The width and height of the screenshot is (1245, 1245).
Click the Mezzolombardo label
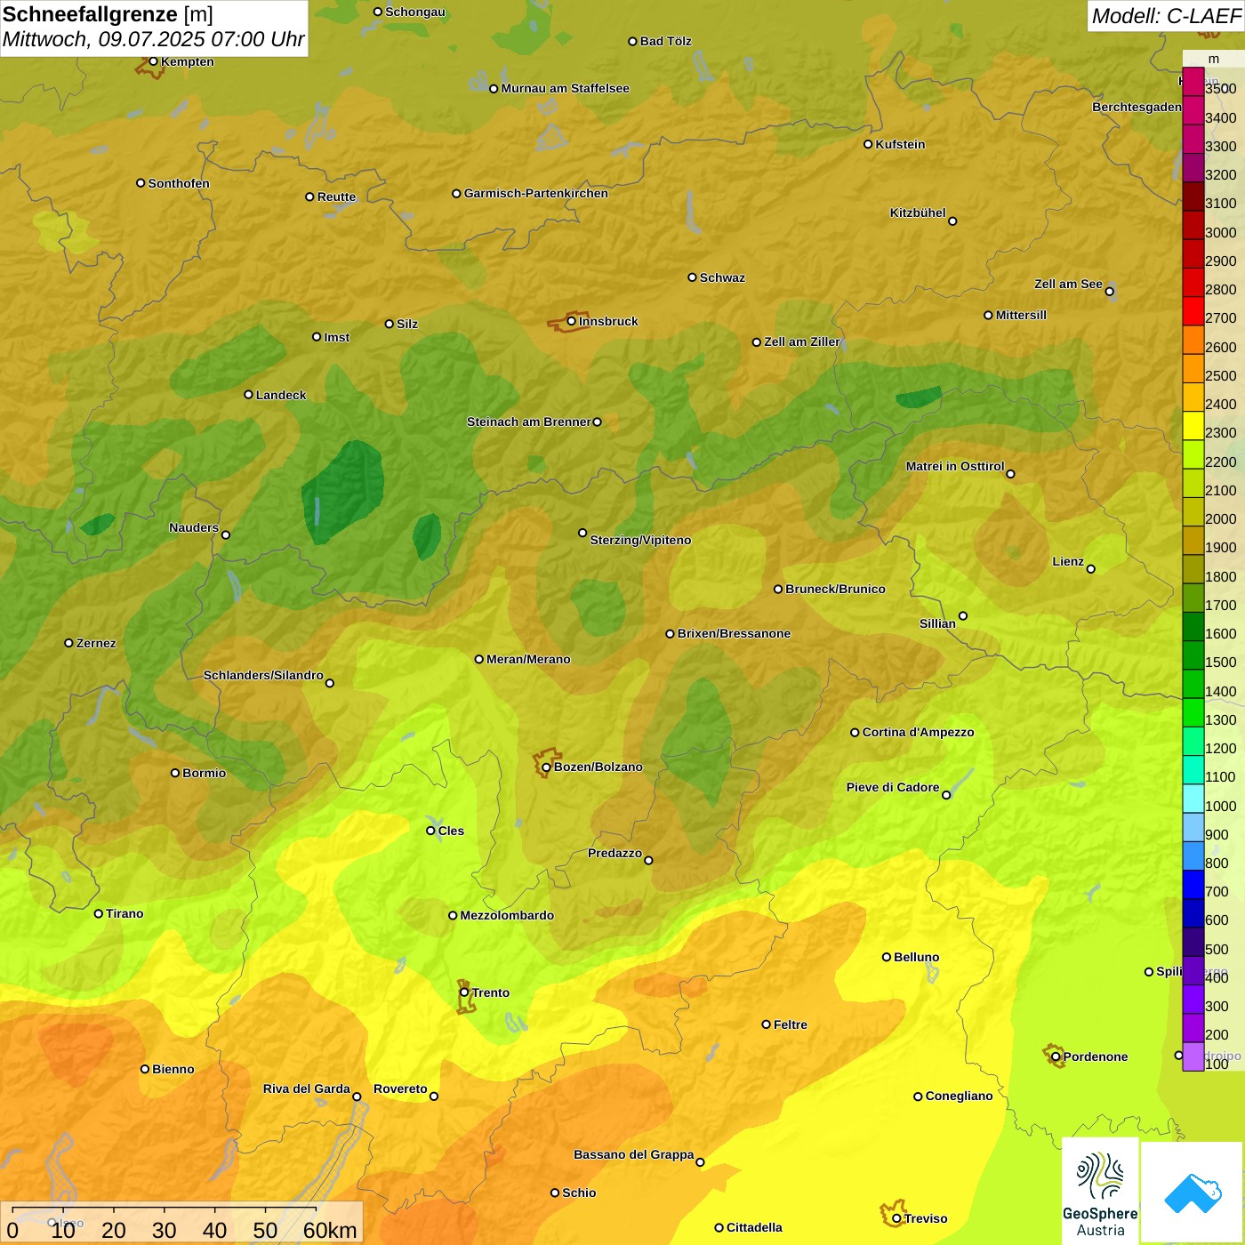(x=507, y=915)
